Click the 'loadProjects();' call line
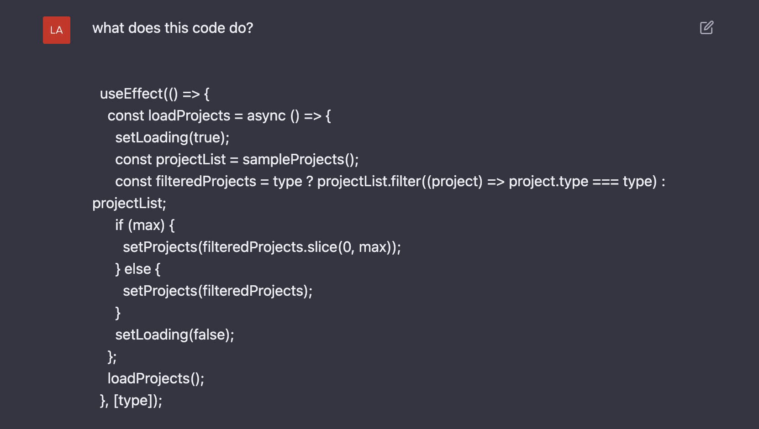This screenshot has height=429, width=759. click(156, 379)
